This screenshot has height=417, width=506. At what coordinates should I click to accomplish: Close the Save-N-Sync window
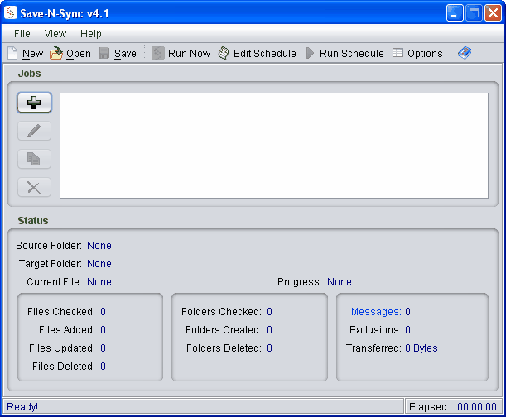pyautogui.click(x=493, y=13)
